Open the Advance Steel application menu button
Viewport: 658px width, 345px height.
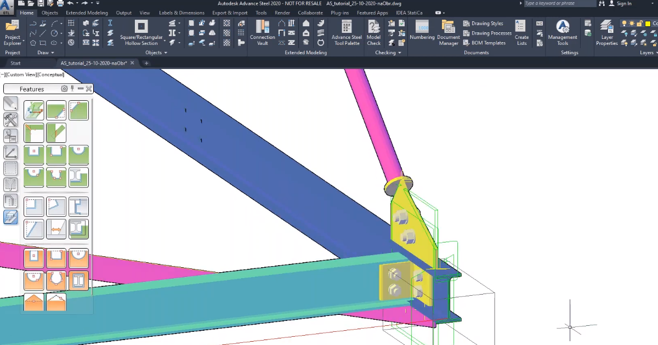tap(7, 7)
